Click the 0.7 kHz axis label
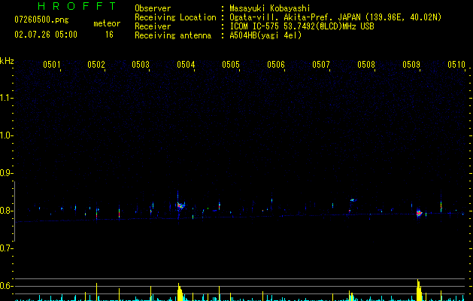473x301 pixels. point(6,248)
